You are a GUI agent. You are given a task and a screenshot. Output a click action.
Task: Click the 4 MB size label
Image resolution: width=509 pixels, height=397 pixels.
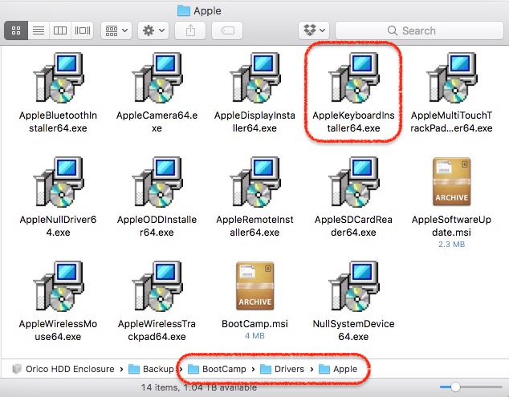(254, 336)
